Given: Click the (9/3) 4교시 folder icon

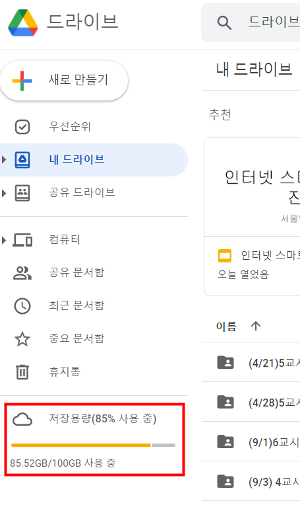Looking at the screenshot, I should coord(225,481).
